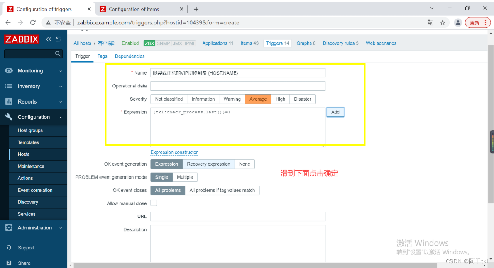Open the Discovery rules 3 link
Viewport: 494px width, 268px height.
(340, 43)
